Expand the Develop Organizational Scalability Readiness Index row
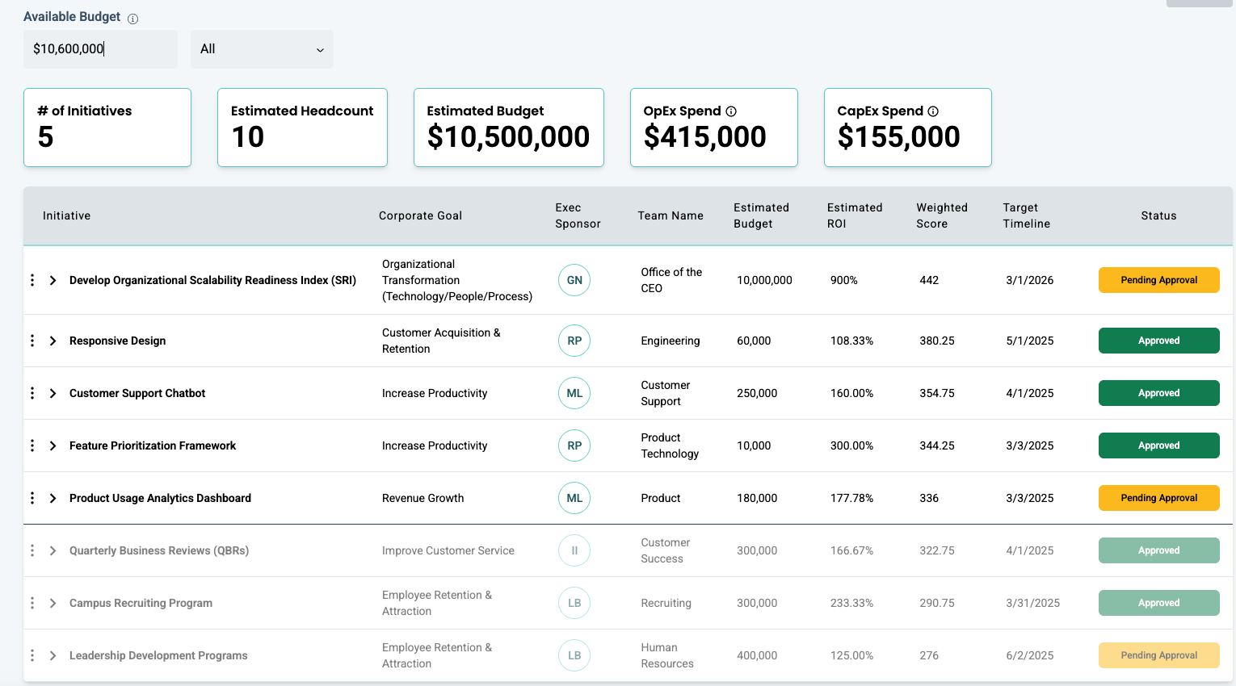Viewport: 1236px width, 686px height. pos(53,280)
